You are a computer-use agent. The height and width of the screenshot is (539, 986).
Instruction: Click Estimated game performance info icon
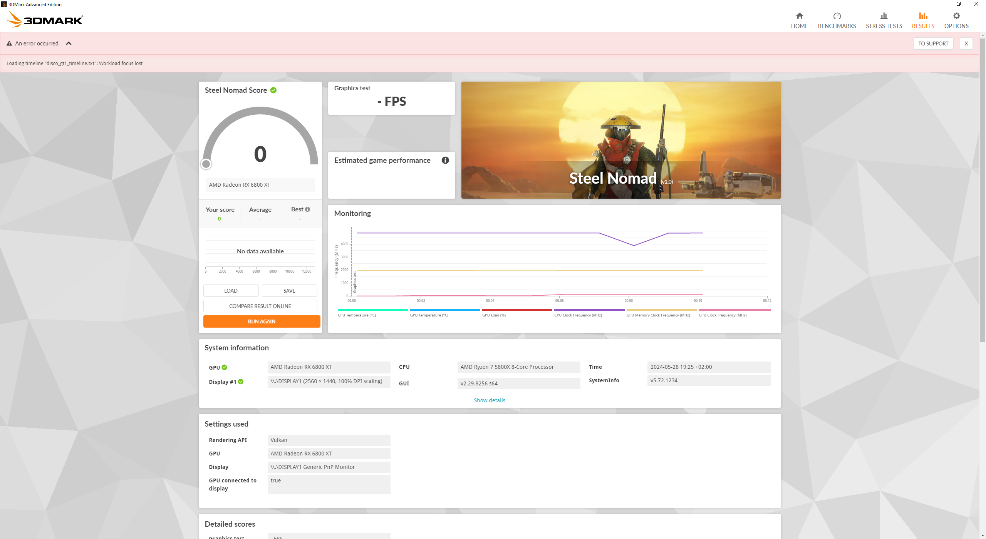click(x=445, y=160)
